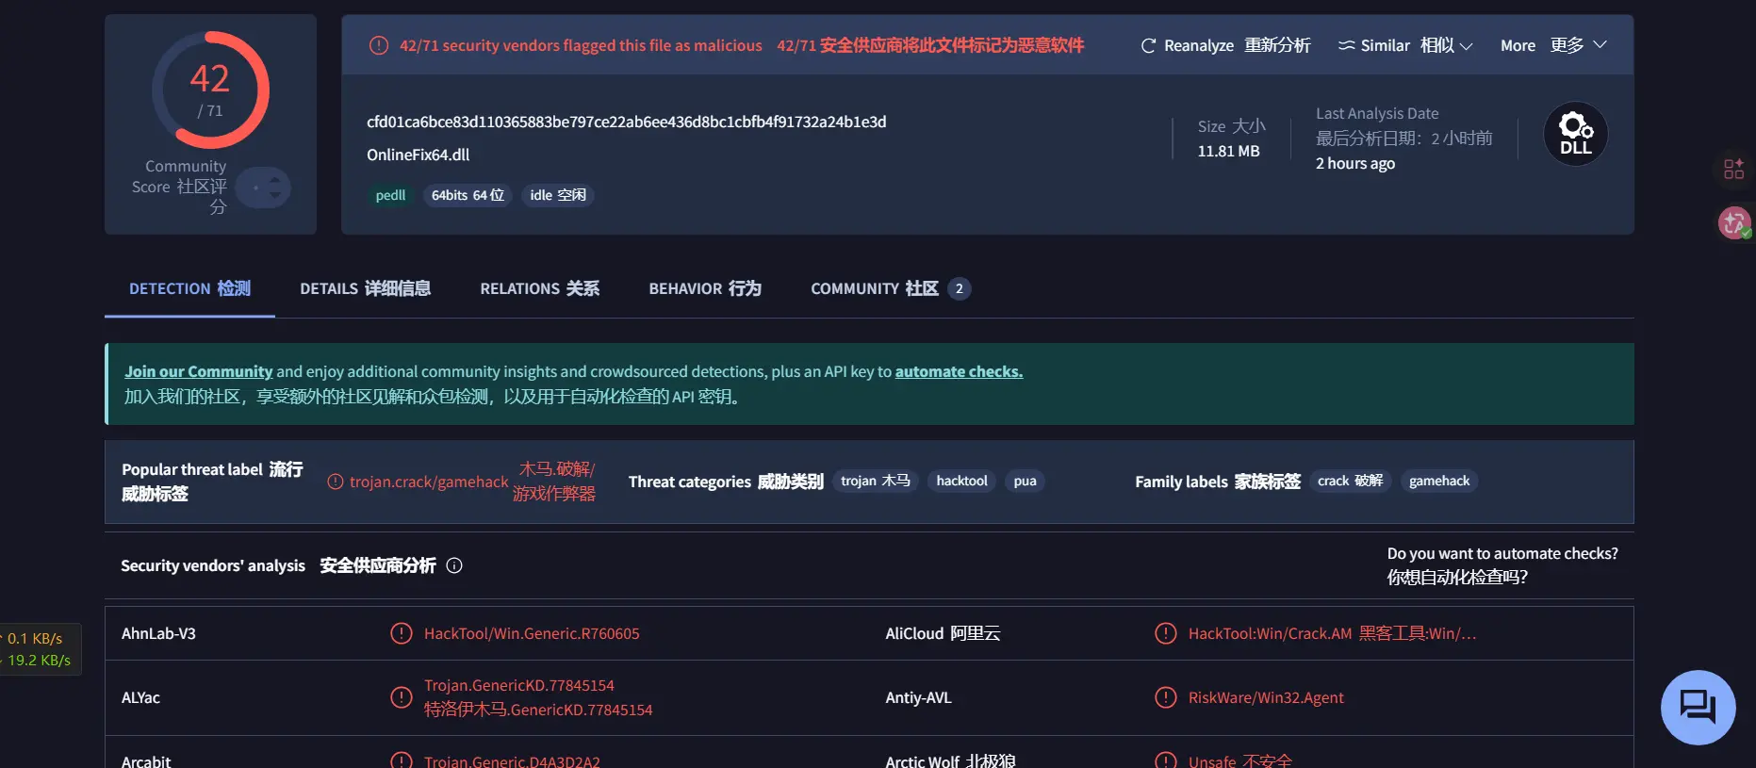Click AhnLab-V3 detection alert icon
This screenshot has height=768, width=1756.
402,633
